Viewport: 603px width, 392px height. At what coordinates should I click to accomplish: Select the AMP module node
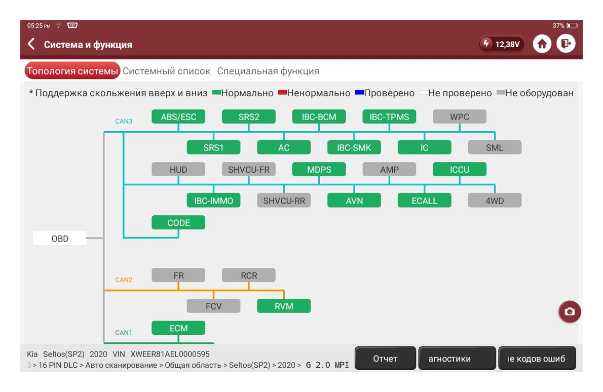pyautogui.click(x=389, y=169)
